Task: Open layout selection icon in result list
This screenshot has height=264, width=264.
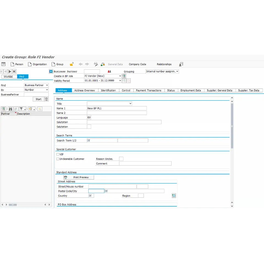Action: [x=31, y=109]
